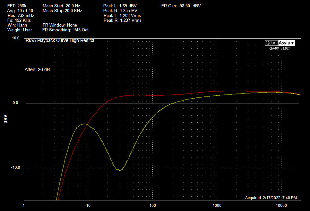The image size is (310, 211).
Task: Select 'FFT: 256k' readout text
Action: click(17, 6)
